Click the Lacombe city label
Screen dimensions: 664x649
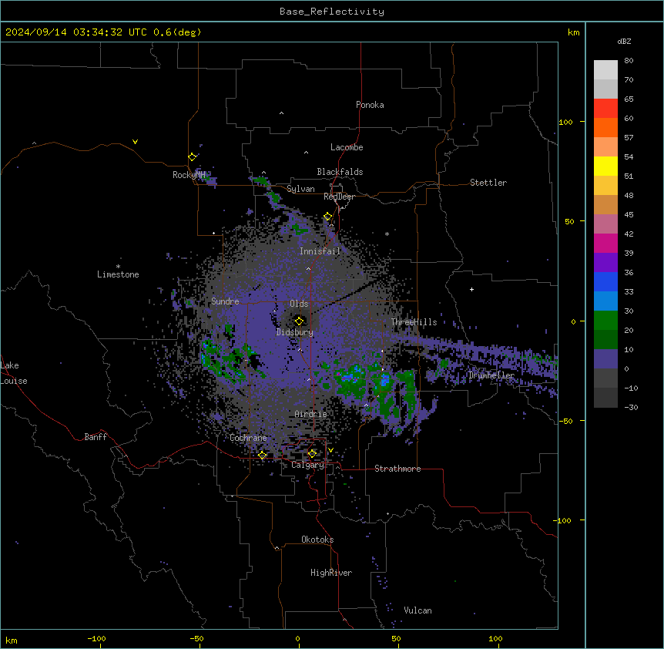(347, 147)
